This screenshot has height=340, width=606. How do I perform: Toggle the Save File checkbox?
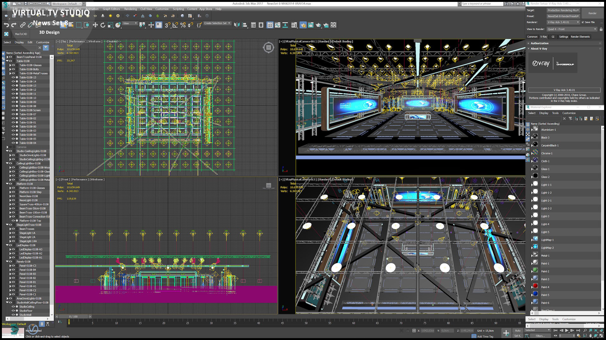583,22
